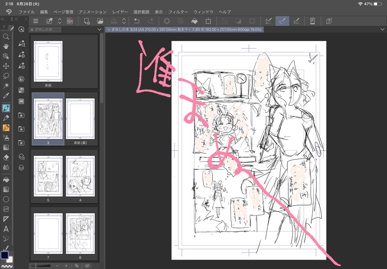Toggle Snap to Ruler
This screenshot has height=269, width=387.
269,21
